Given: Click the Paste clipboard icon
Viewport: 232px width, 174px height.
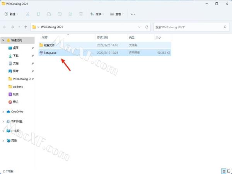Looking at the screenshot, I should pos(49,14).
